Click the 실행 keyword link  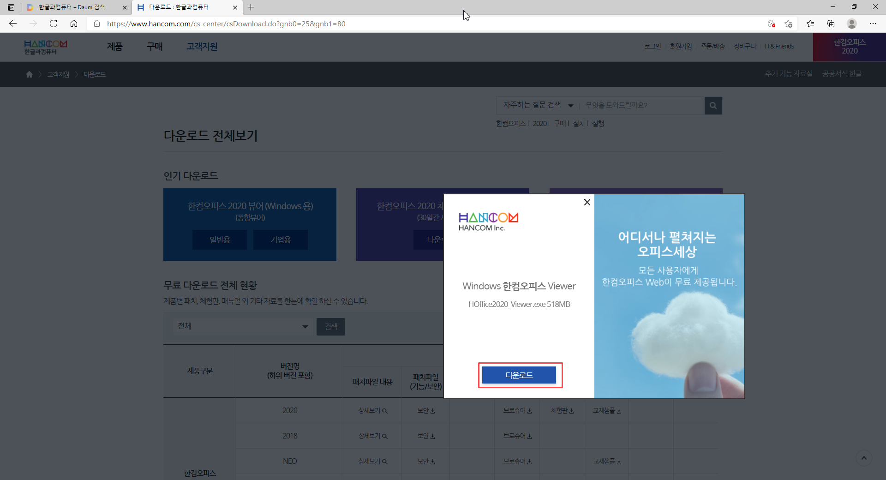click(x=598, y=124)
